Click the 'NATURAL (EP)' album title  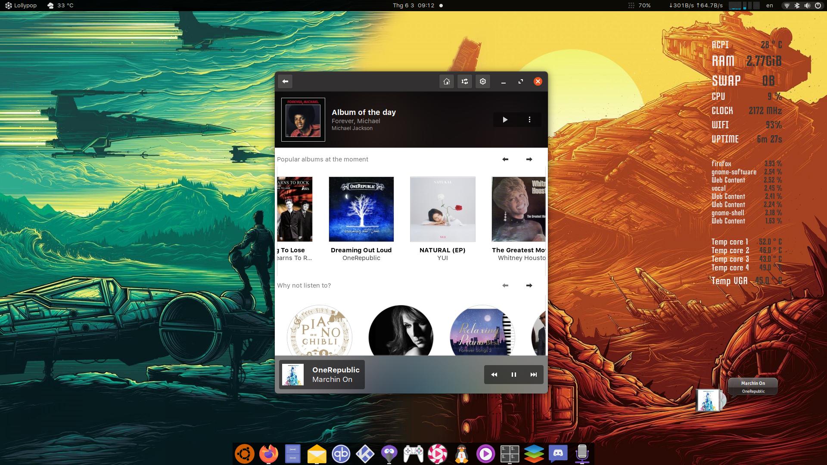pos(443,250)
